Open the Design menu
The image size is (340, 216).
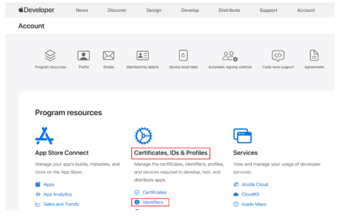(x=154, y=10)
